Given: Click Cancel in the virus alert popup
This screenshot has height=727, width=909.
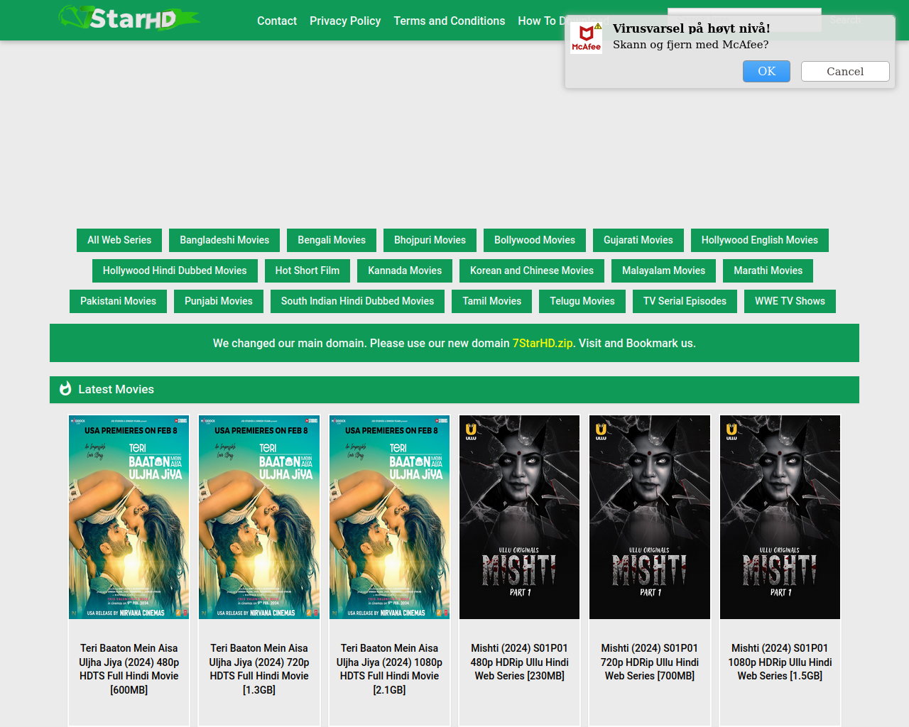Looking at the screenshot, I should pyautogui.click(x=845, y=71).
